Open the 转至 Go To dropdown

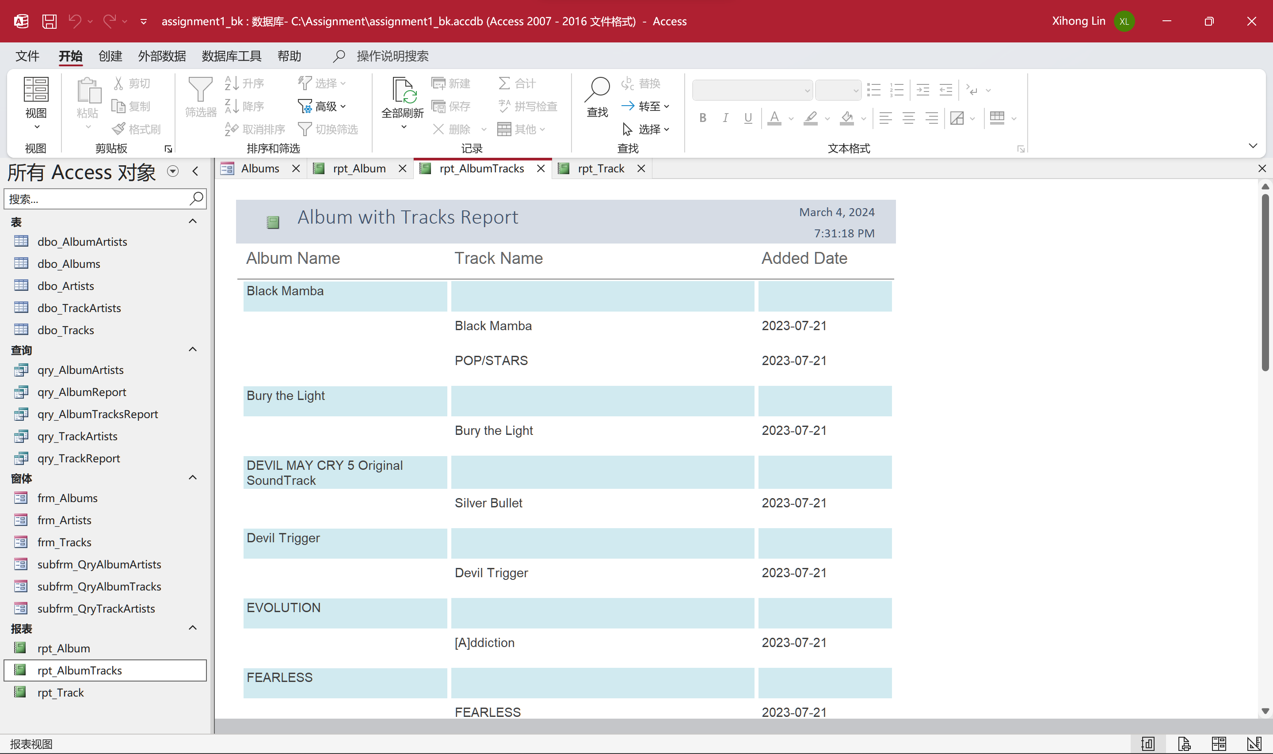point(646,106)
